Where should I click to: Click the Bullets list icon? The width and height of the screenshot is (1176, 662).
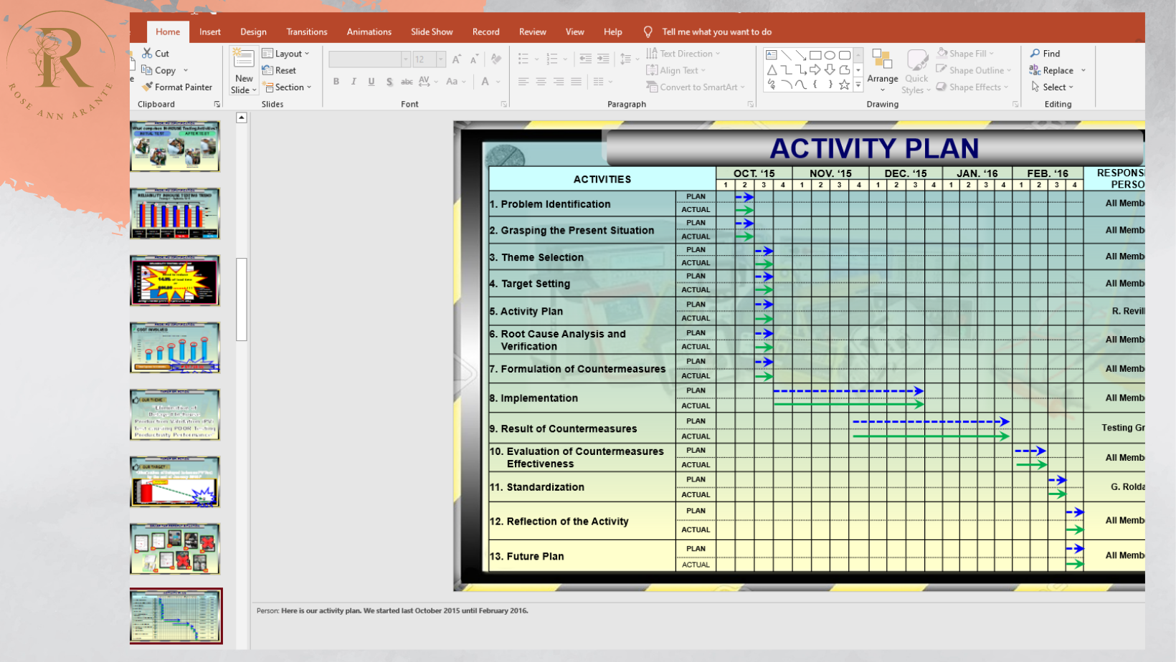523,59
